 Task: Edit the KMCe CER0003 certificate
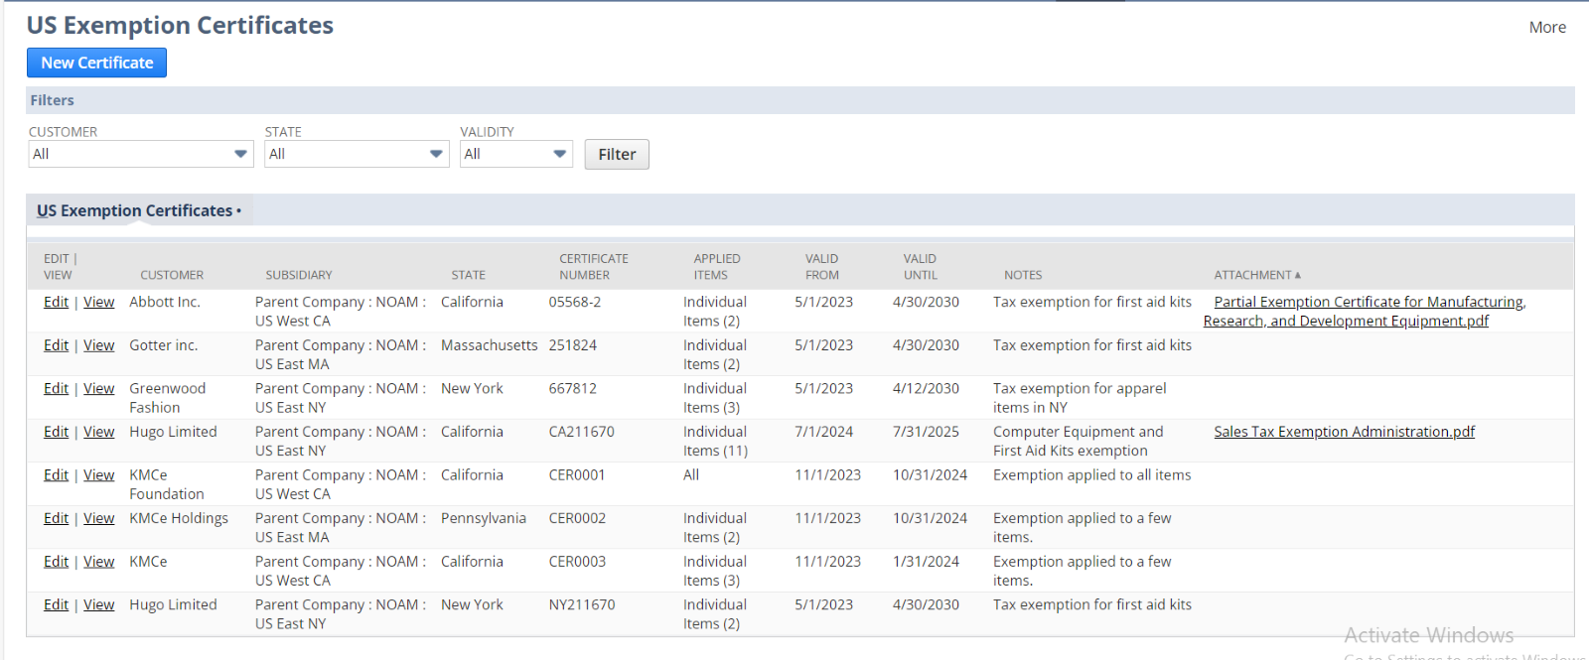coord(56,562)
